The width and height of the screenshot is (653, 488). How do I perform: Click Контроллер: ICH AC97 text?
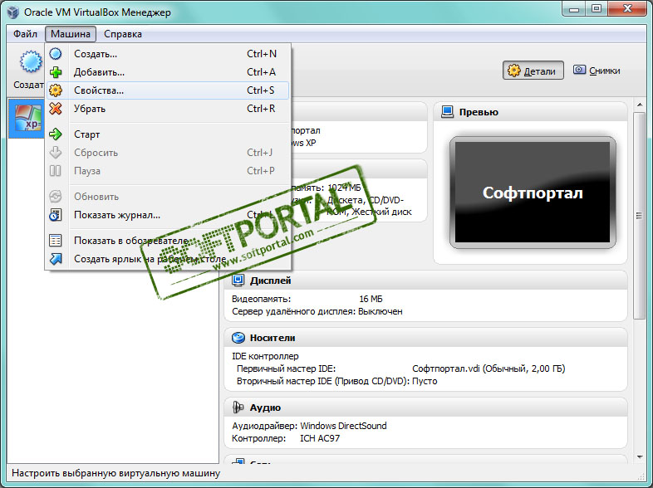pos(286,438)
